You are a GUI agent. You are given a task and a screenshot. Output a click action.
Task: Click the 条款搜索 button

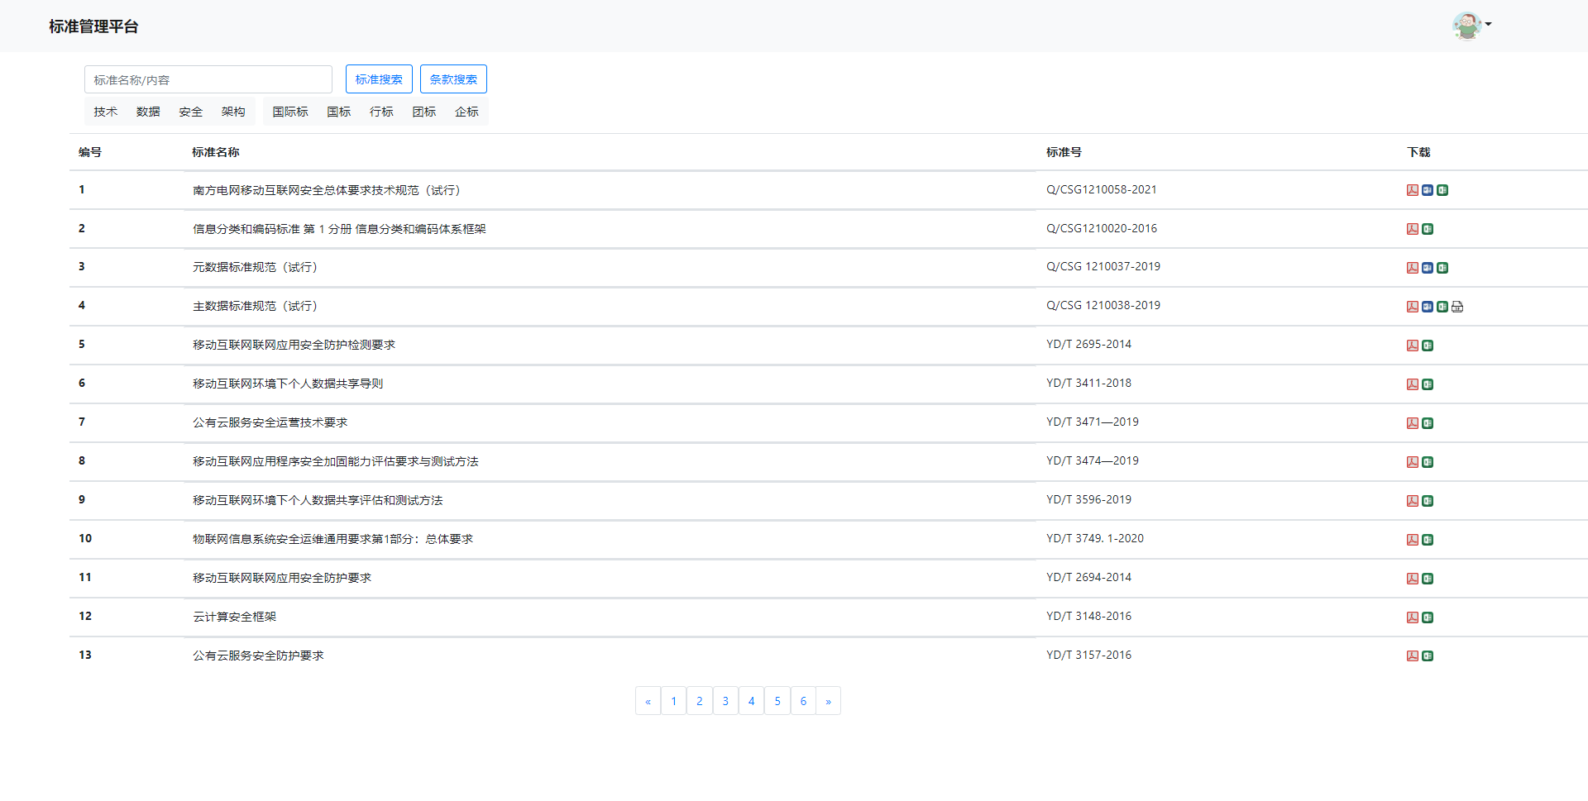click(x=453, y=79)
